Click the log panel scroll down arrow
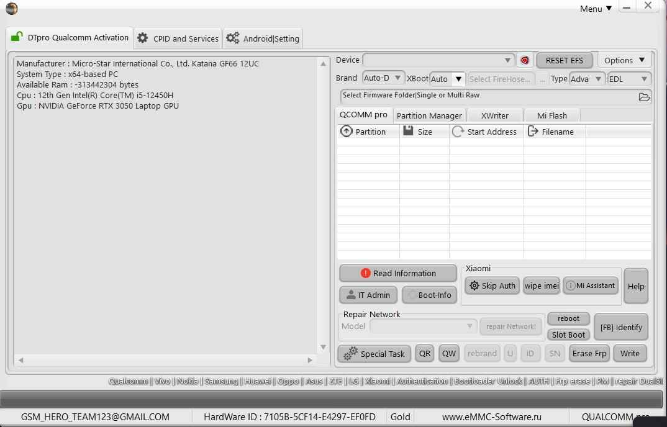The height and width of the screenshot is (427, 667). click(324, 348)
